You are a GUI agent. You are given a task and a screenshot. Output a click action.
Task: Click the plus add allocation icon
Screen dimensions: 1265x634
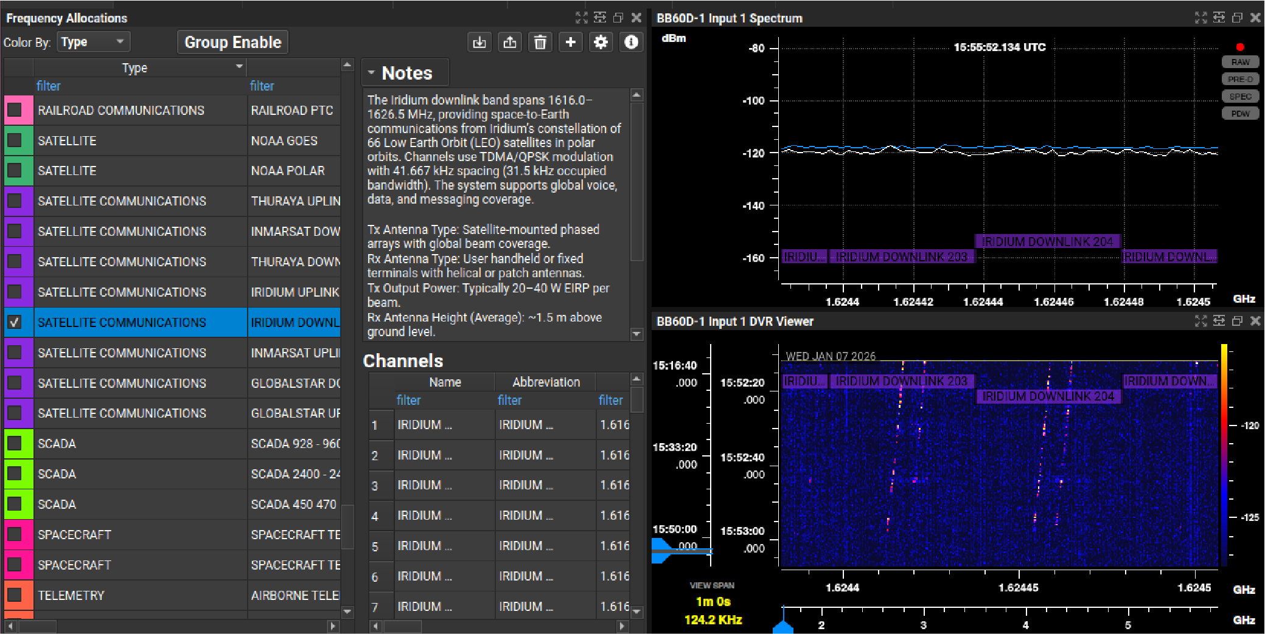pyautogui.click(x=570, y=42)
